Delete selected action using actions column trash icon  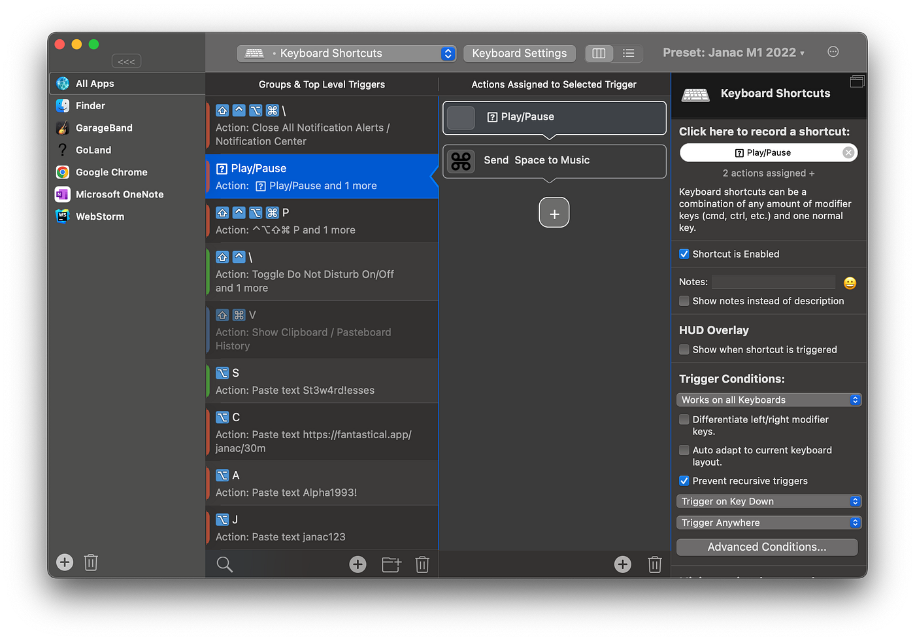click(655, 564)
